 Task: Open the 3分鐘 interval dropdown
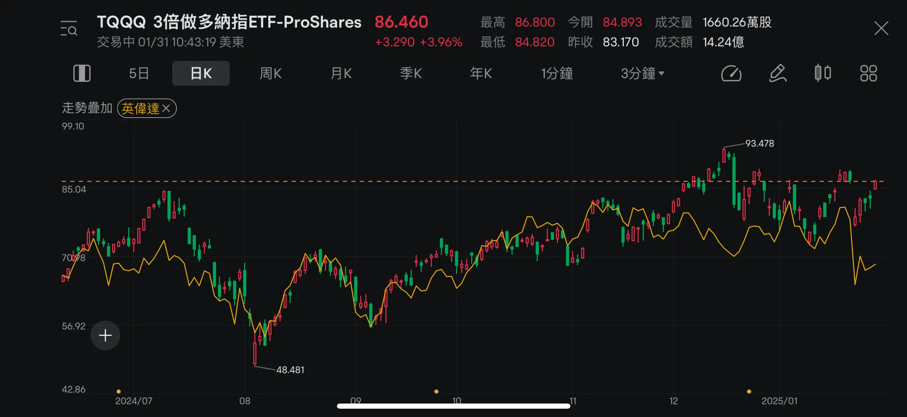click(642, 73)
